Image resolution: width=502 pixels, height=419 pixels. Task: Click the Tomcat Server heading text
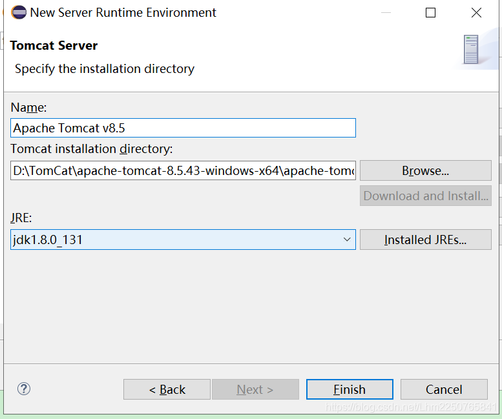click(54, 45)
